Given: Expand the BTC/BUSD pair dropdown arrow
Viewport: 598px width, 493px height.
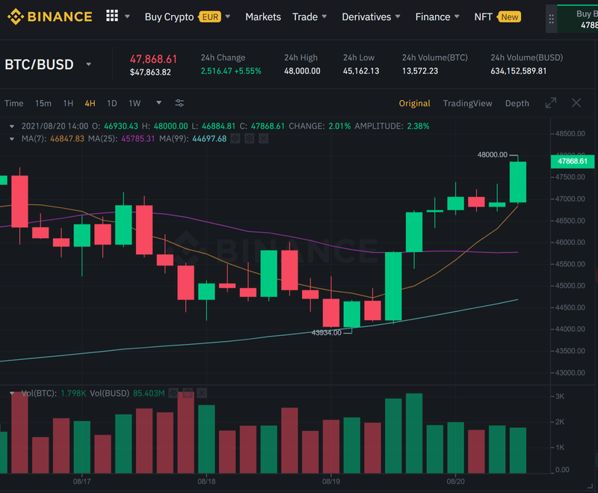Looking at the screenshot, I should (88, 64).
